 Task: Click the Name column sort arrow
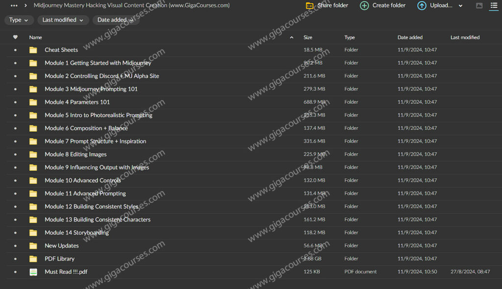tap(292, 37)
